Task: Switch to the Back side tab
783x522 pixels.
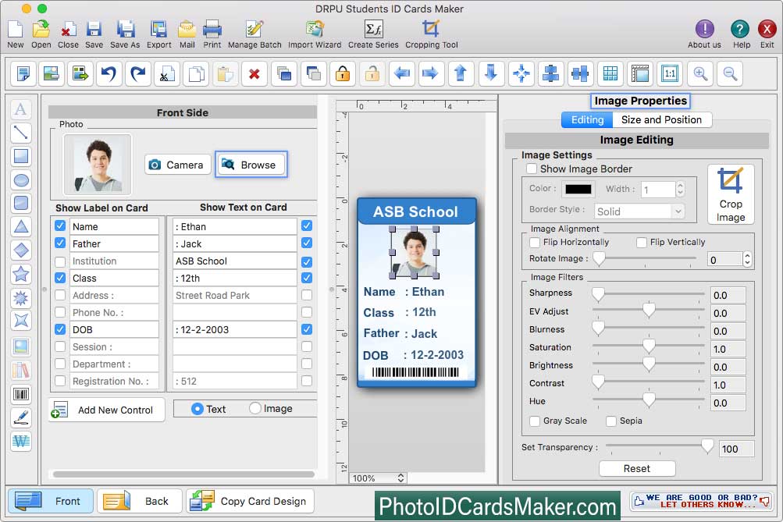Action: point(140,500)
